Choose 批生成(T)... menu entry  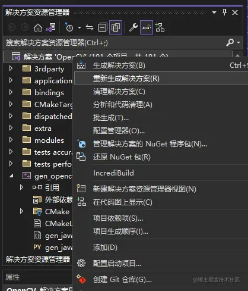161,118
